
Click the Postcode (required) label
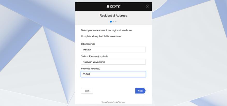tap(90, 69)
